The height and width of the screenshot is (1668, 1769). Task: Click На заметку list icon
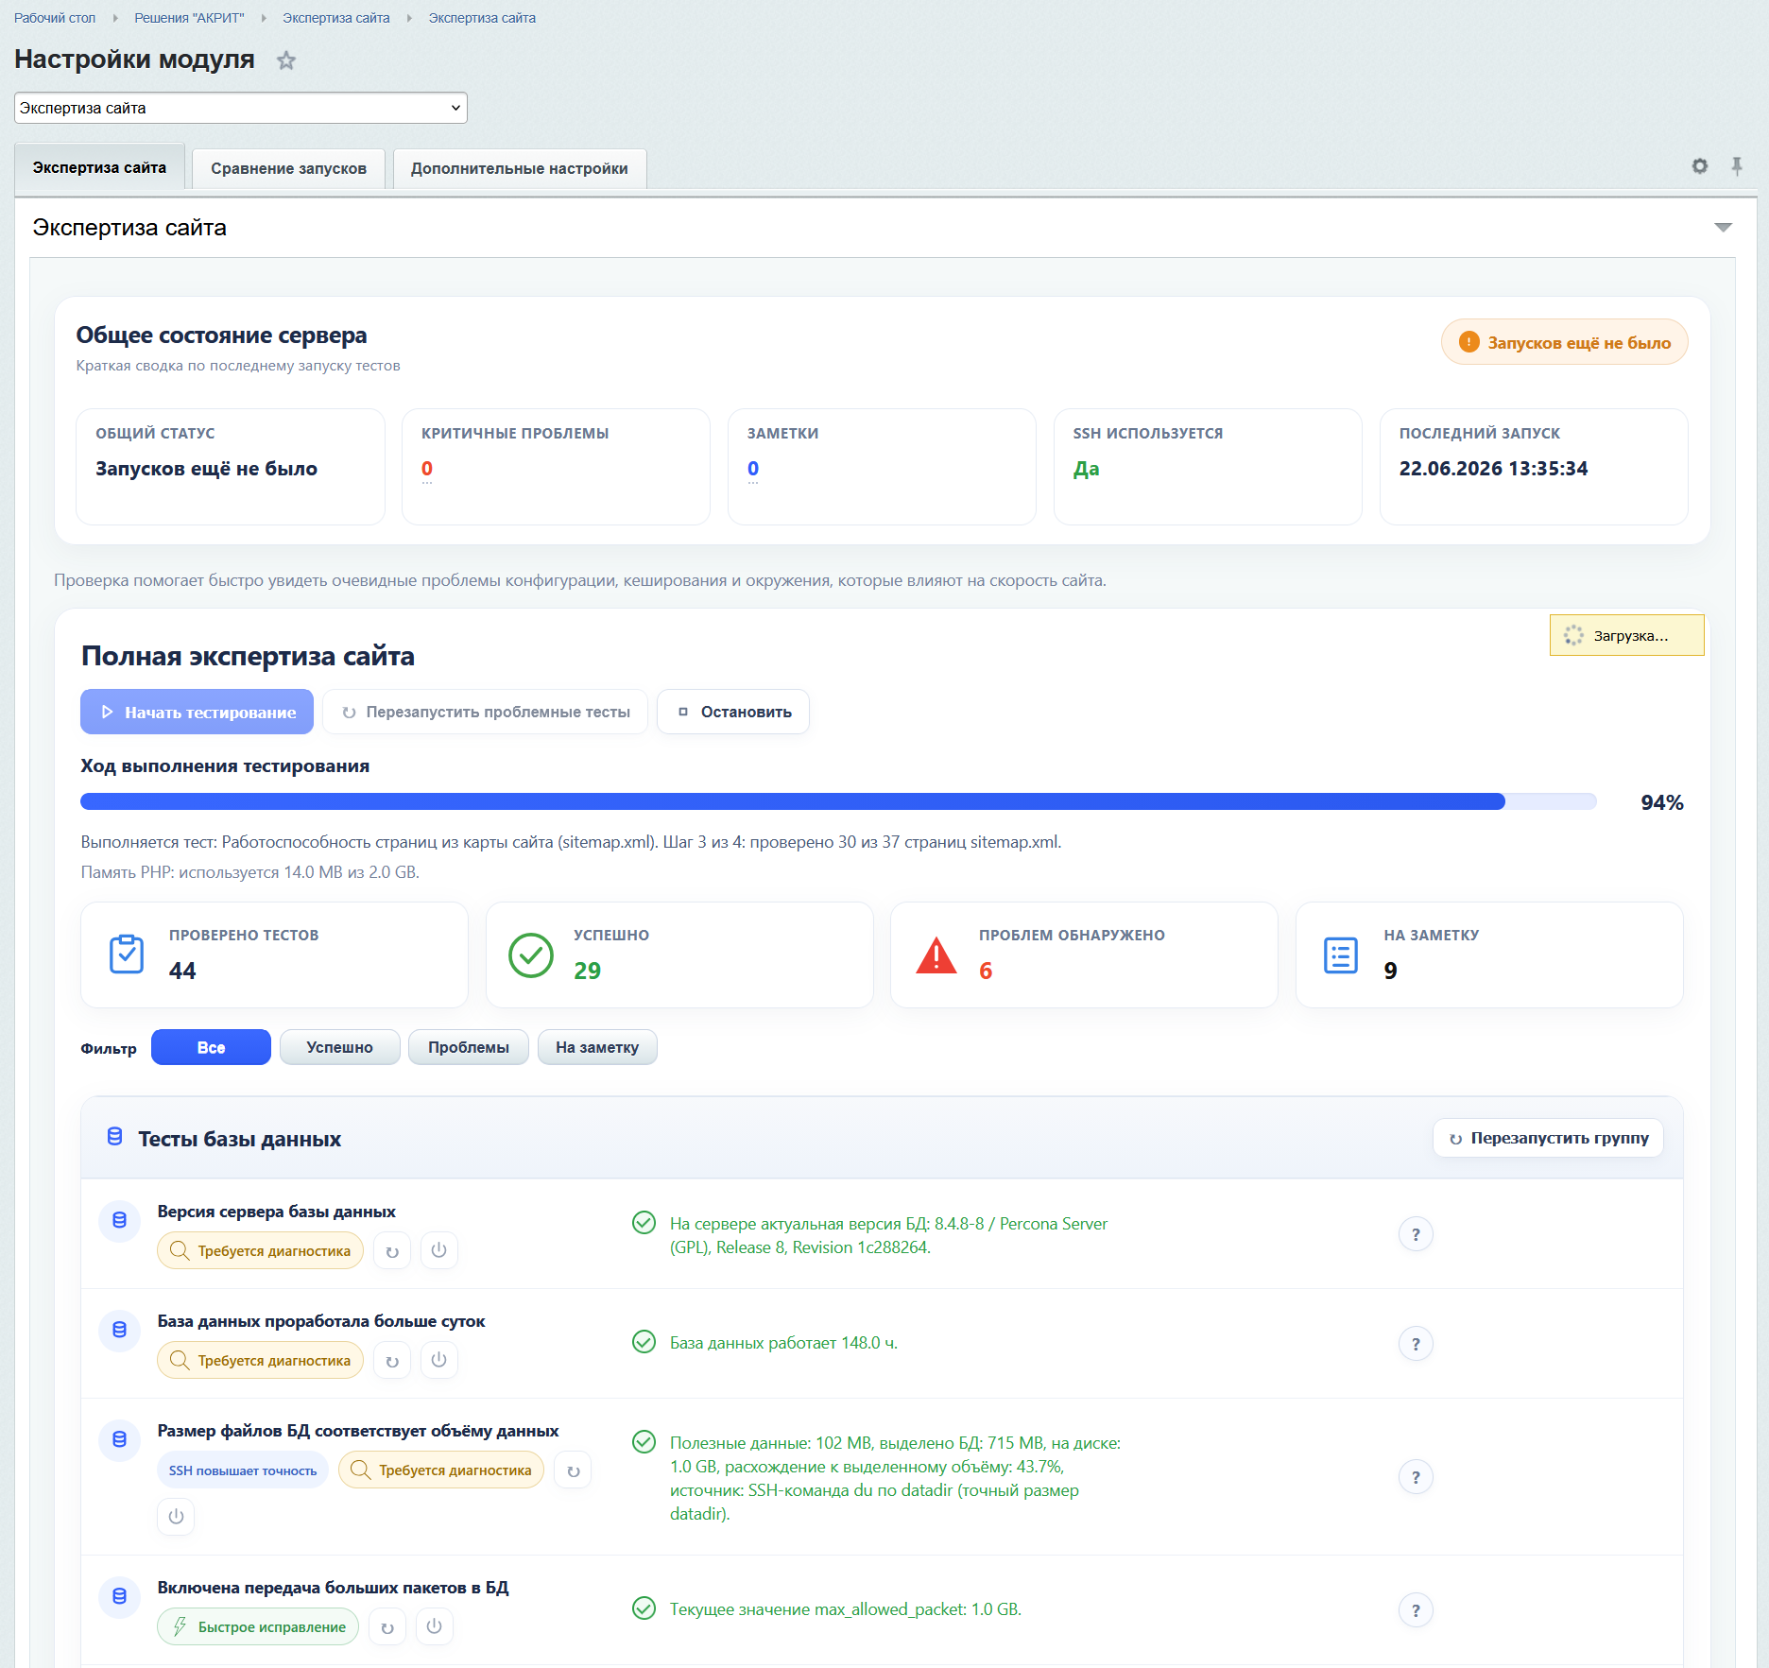(1341, 954)
